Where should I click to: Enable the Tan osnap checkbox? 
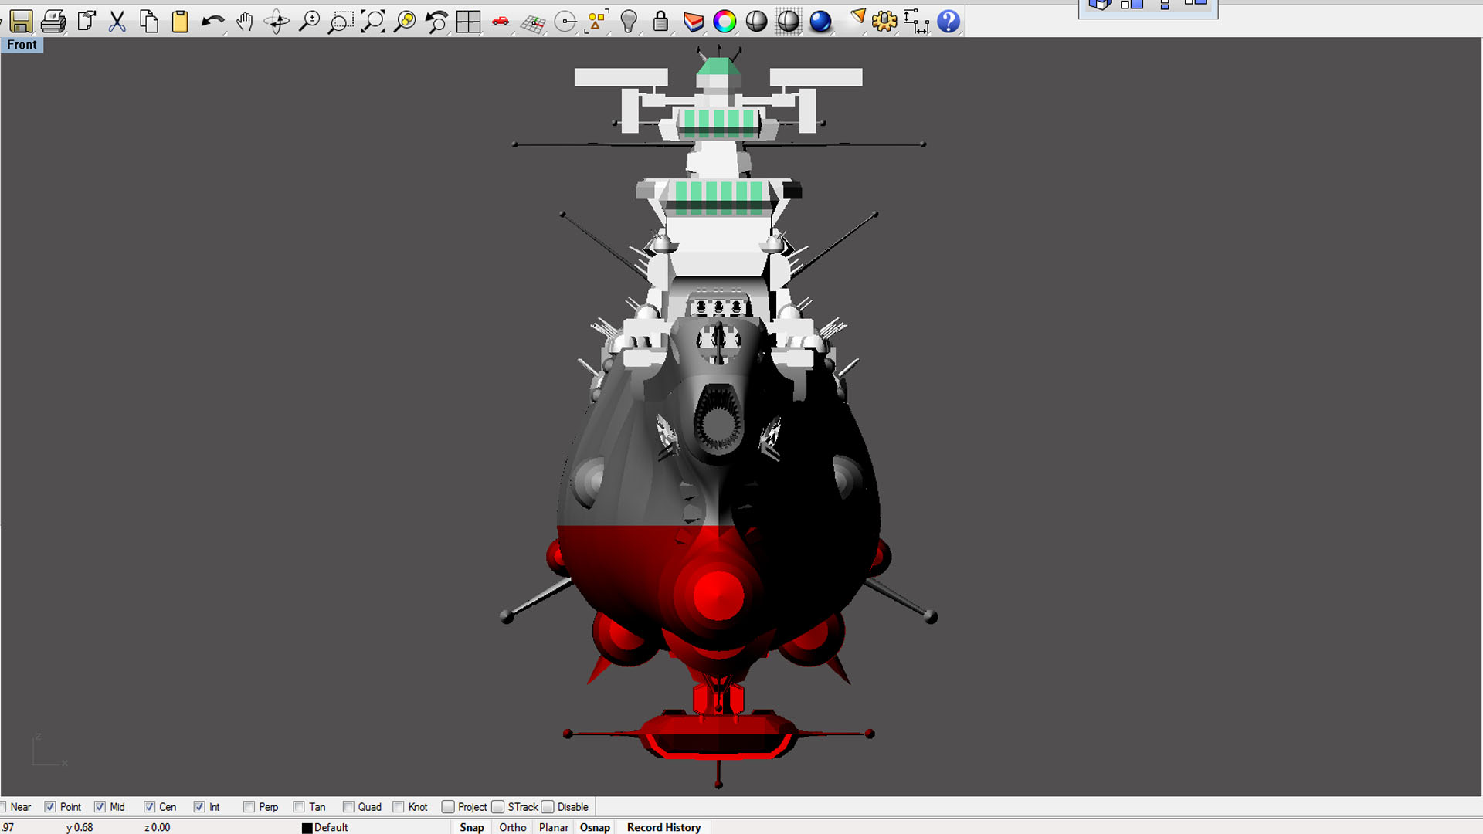coord(299,807)
